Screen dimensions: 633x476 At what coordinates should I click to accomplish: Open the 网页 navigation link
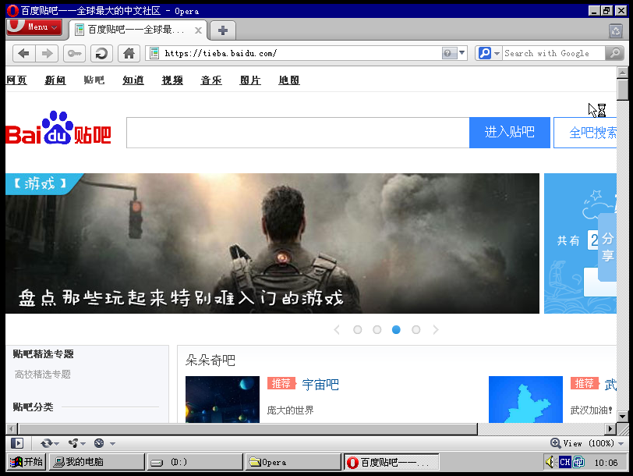pyautogui.click(x=16, y=80)
